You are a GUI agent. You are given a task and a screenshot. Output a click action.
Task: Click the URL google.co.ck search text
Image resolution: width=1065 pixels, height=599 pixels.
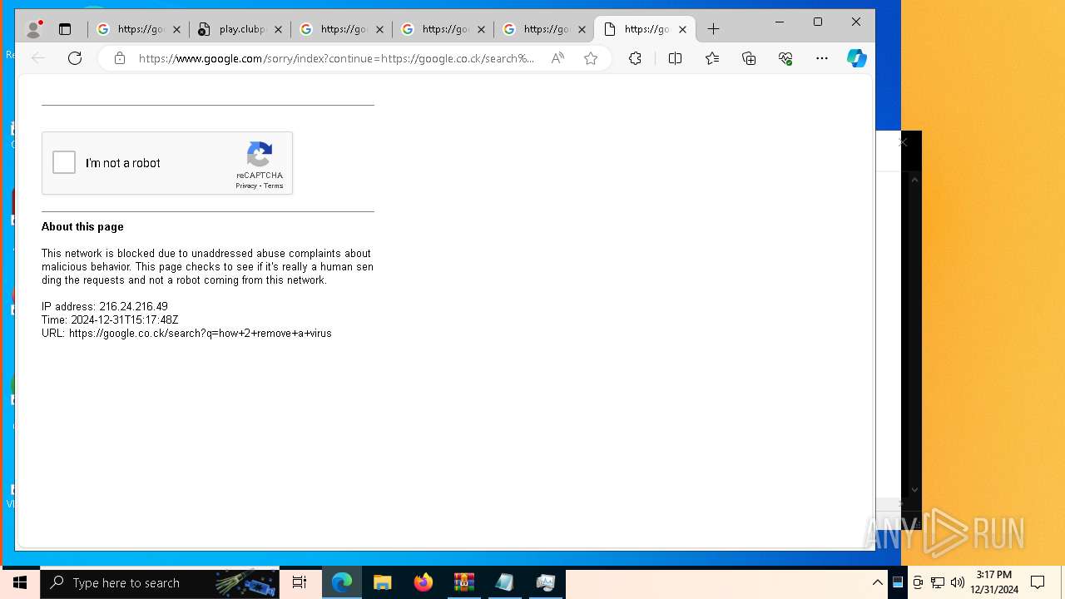pos(186,333)
